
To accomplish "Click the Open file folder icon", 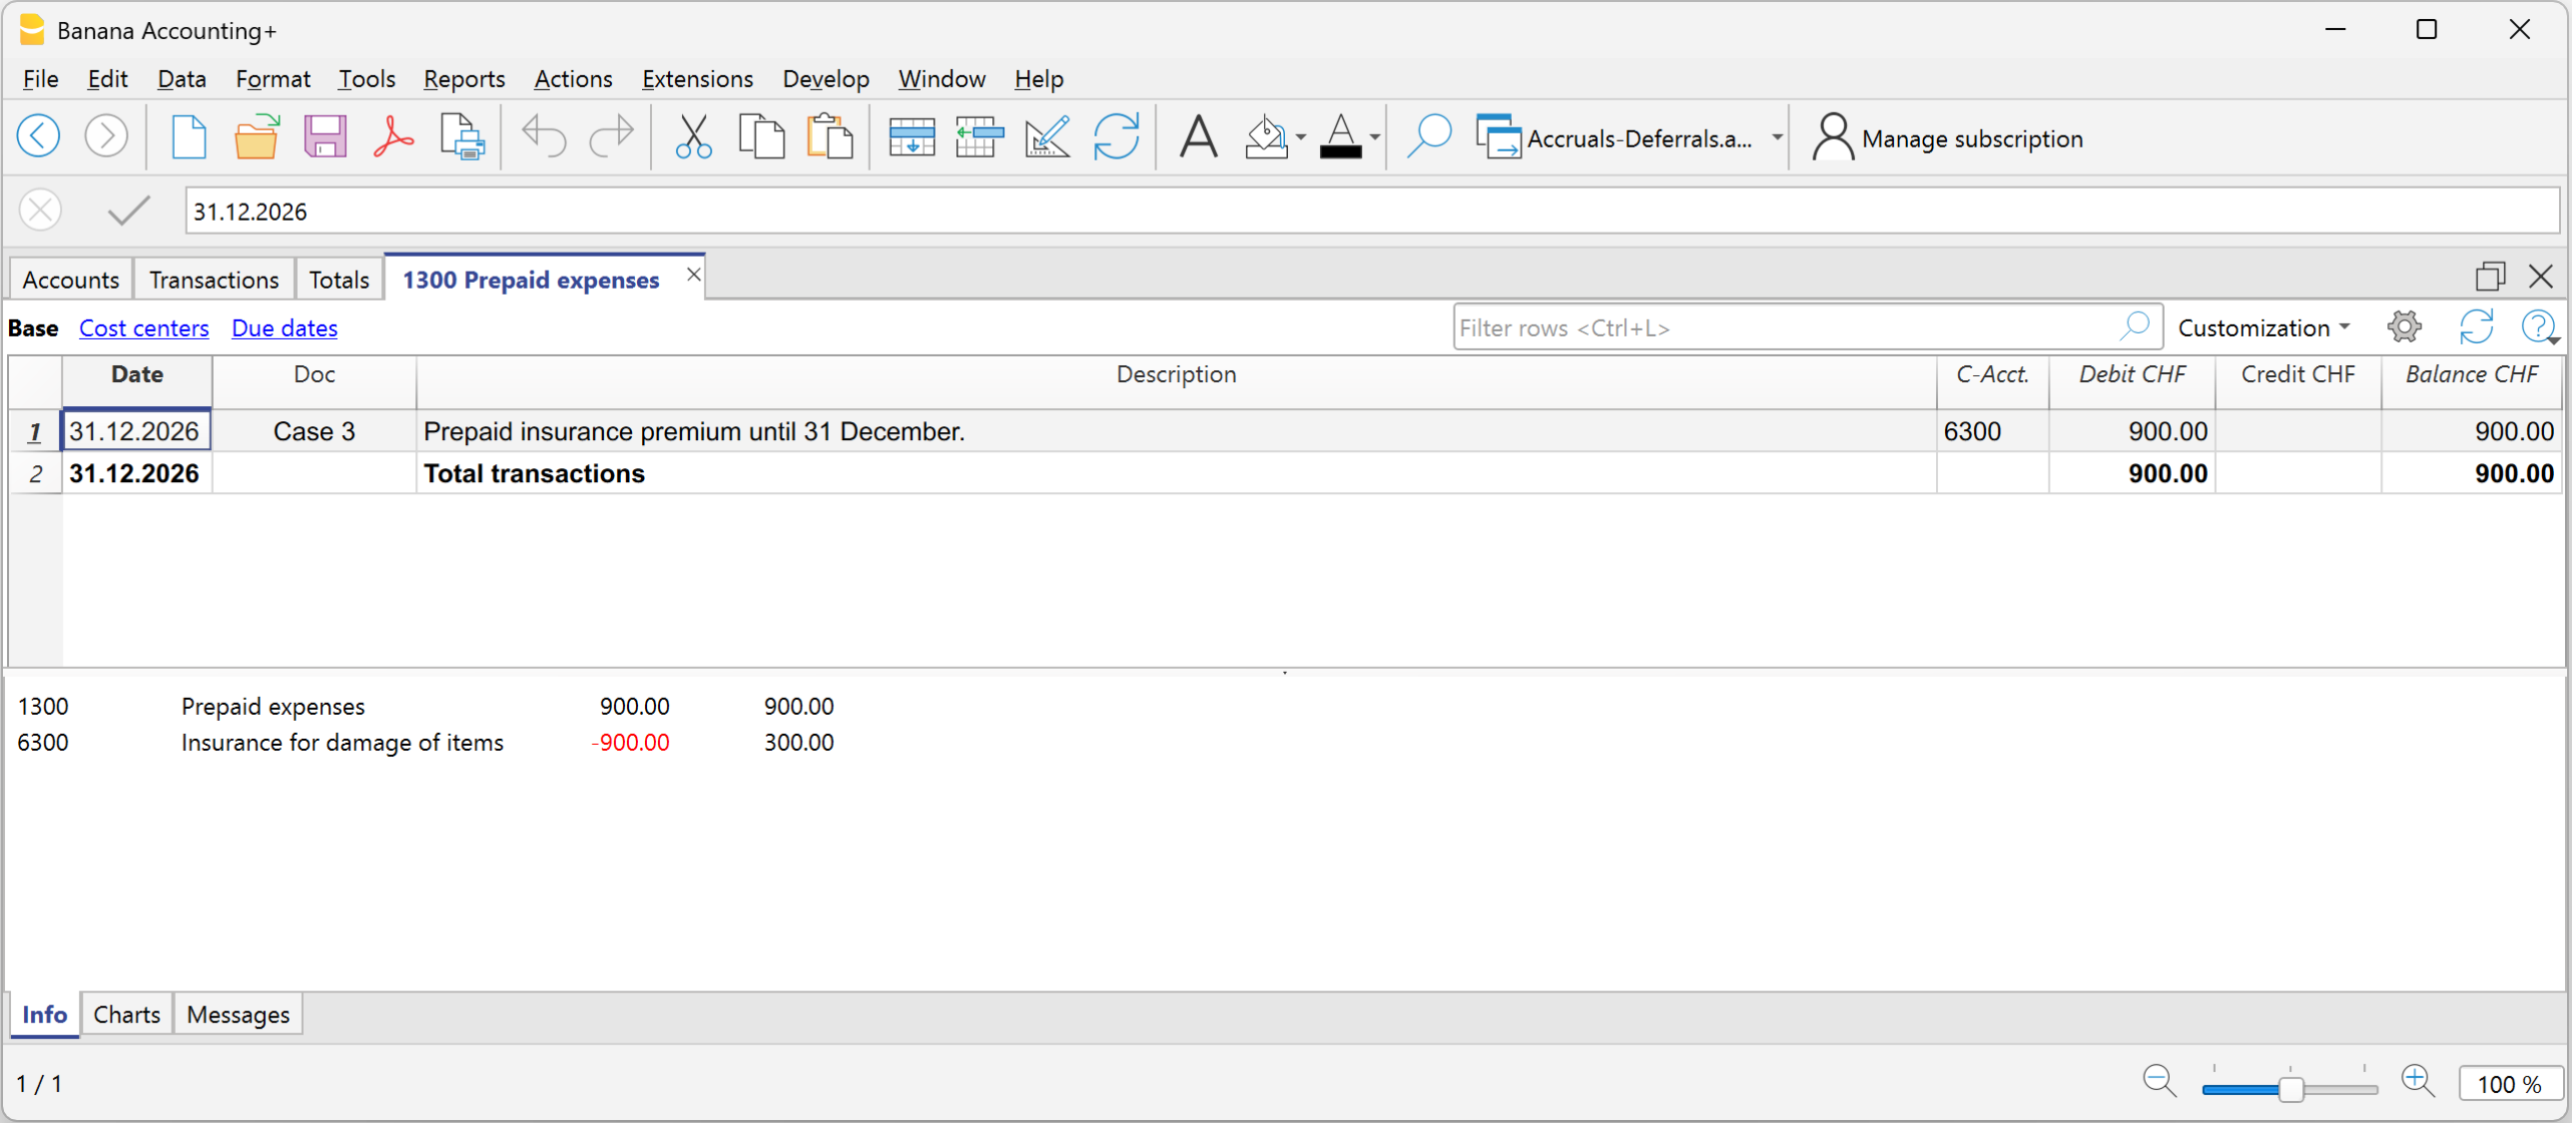I will coord(256,137).
